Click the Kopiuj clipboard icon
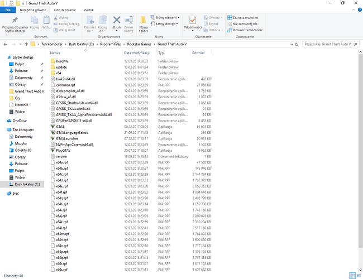The image size is (363, 279). [x=35, y=20]
